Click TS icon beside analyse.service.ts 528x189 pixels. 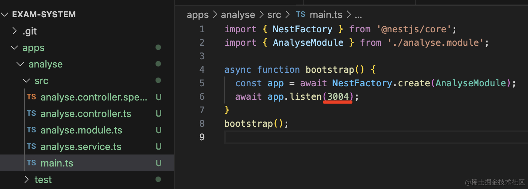31,146
